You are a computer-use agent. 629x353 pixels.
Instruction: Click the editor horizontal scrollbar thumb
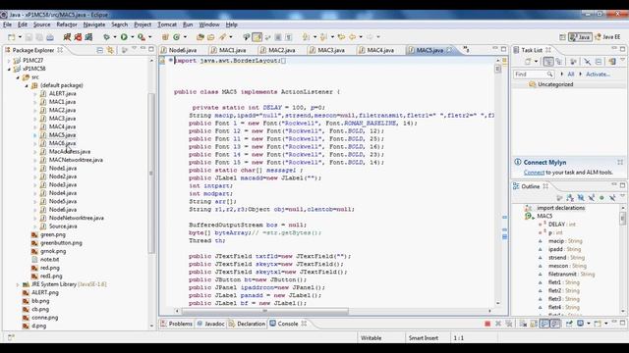coord(265,311)
